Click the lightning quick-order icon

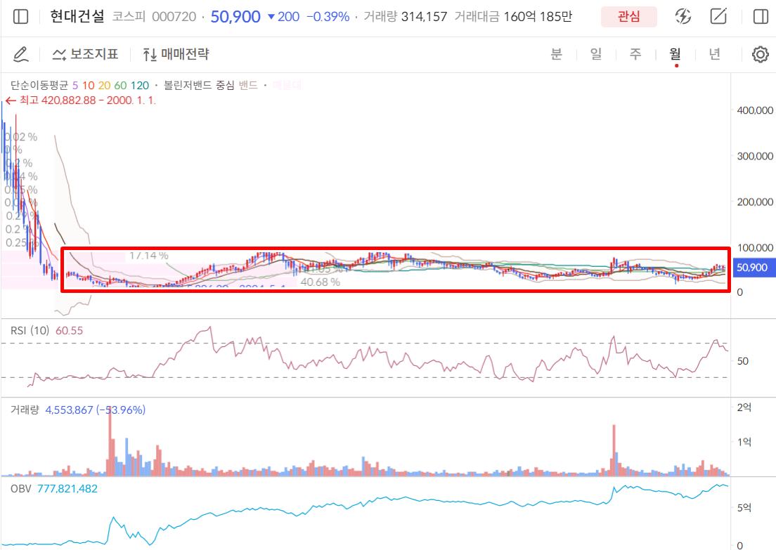(x=682, y=17)
